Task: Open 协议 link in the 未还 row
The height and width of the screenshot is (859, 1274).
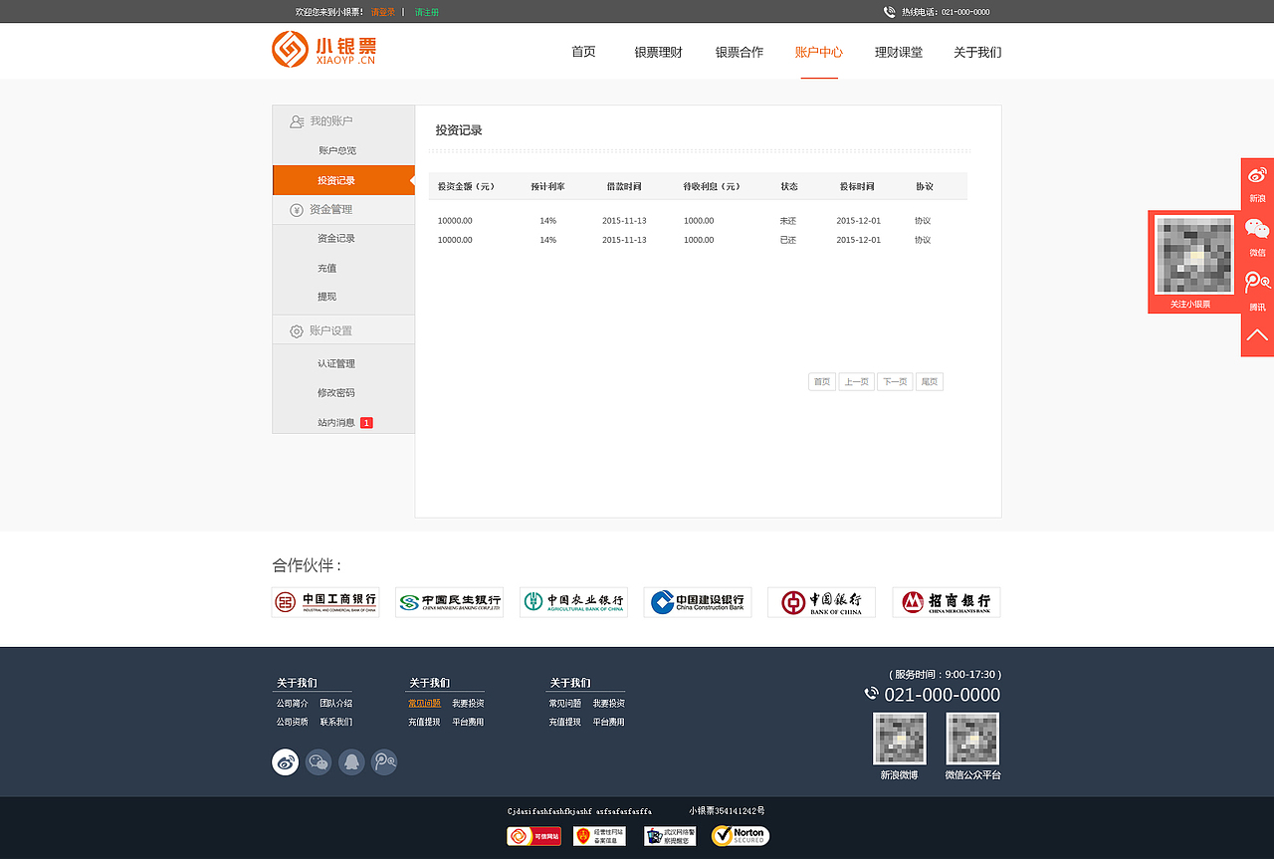Action: (x=923, y=221)
